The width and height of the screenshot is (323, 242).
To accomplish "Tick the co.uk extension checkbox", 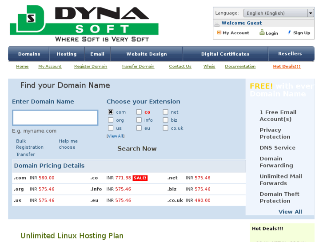I will [165, 128].
